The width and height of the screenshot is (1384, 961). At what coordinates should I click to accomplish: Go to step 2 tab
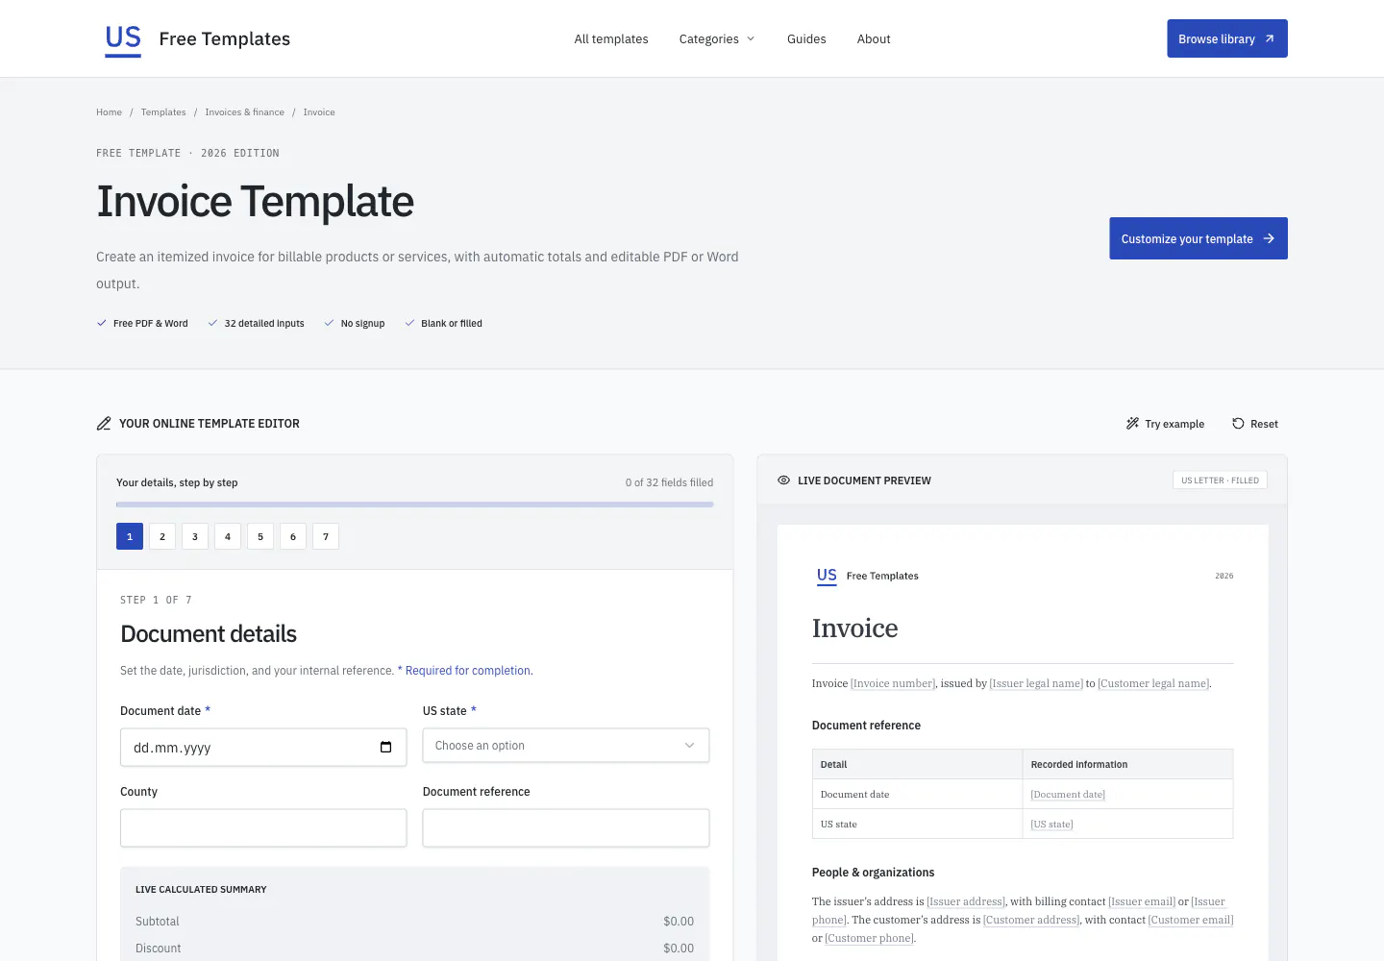pos(162,536)
